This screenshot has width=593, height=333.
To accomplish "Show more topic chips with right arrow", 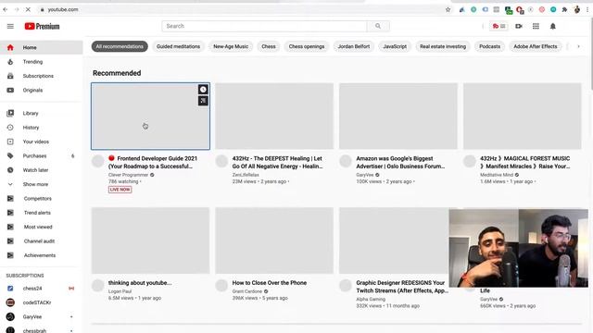I will click(x=578, y=46).
